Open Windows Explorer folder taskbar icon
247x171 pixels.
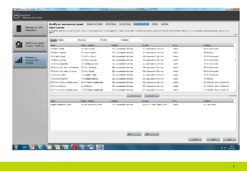(49, 147)
